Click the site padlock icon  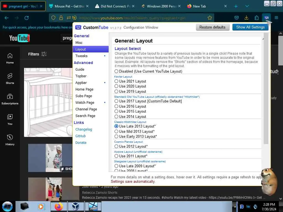[x=61, y=18]
